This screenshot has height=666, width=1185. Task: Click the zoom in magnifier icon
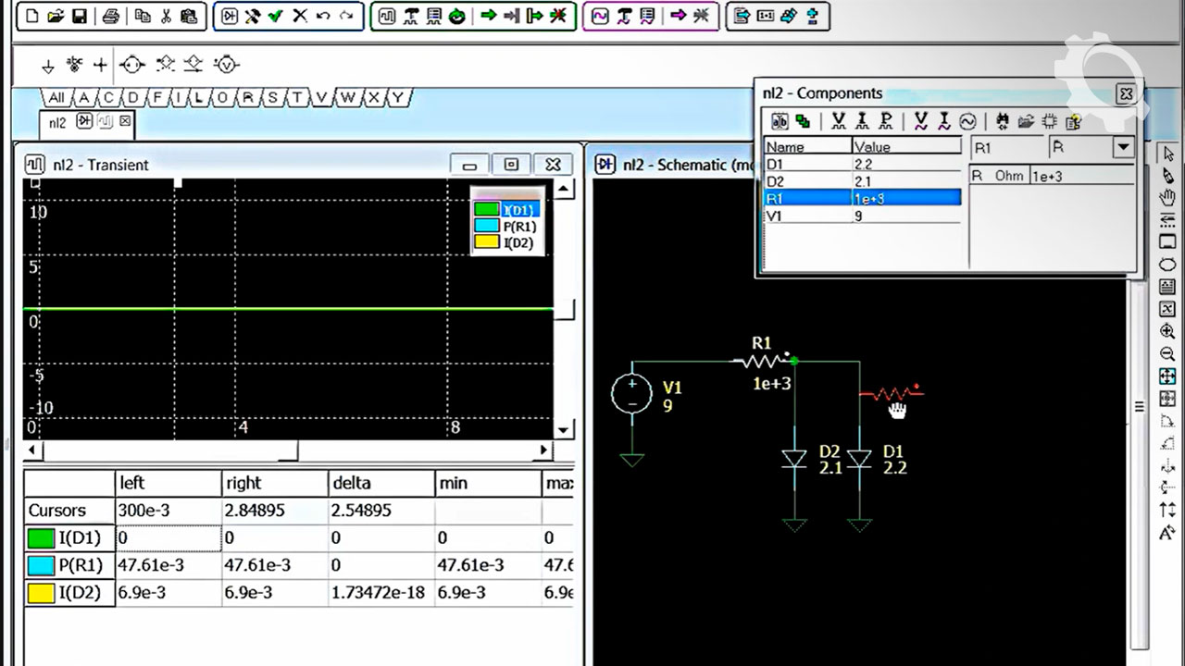pyautogui.click(x=1167, y=331)
